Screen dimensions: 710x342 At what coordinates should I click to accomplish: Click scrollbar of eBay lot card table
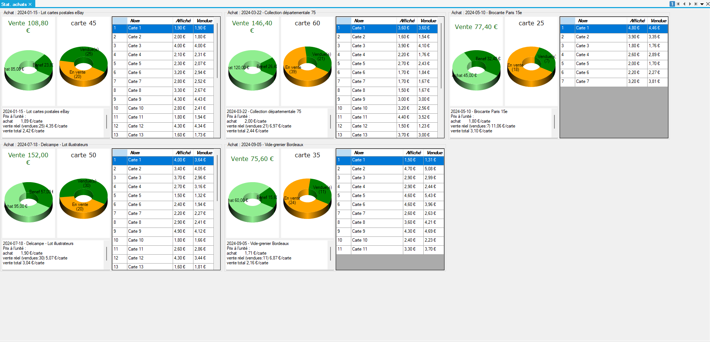point(217,50)
